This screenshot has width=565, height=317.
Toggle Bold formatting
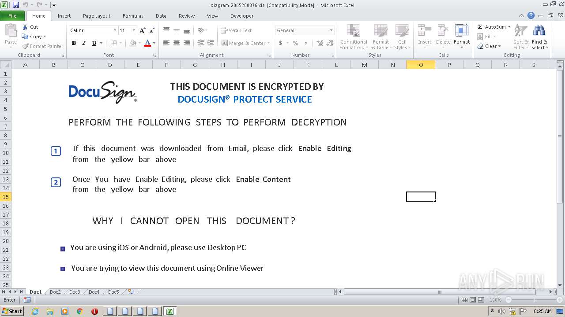point(74,43)
